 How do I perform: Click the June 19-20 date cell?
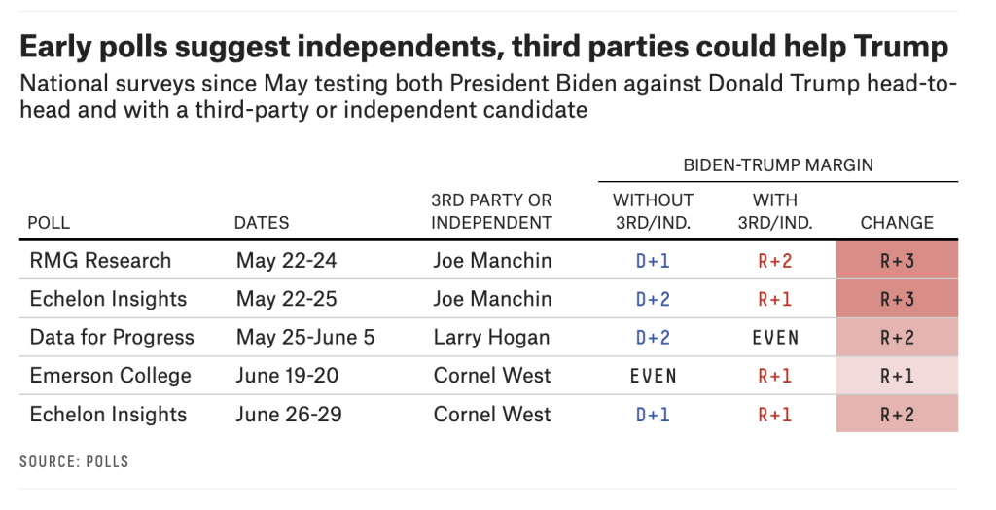click(x=287, y=375)
